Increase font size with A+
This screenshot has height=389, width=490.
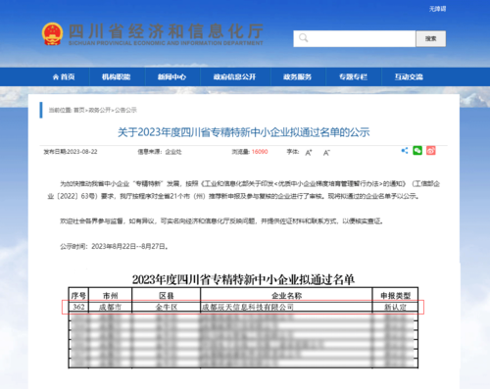pos(309,153)
